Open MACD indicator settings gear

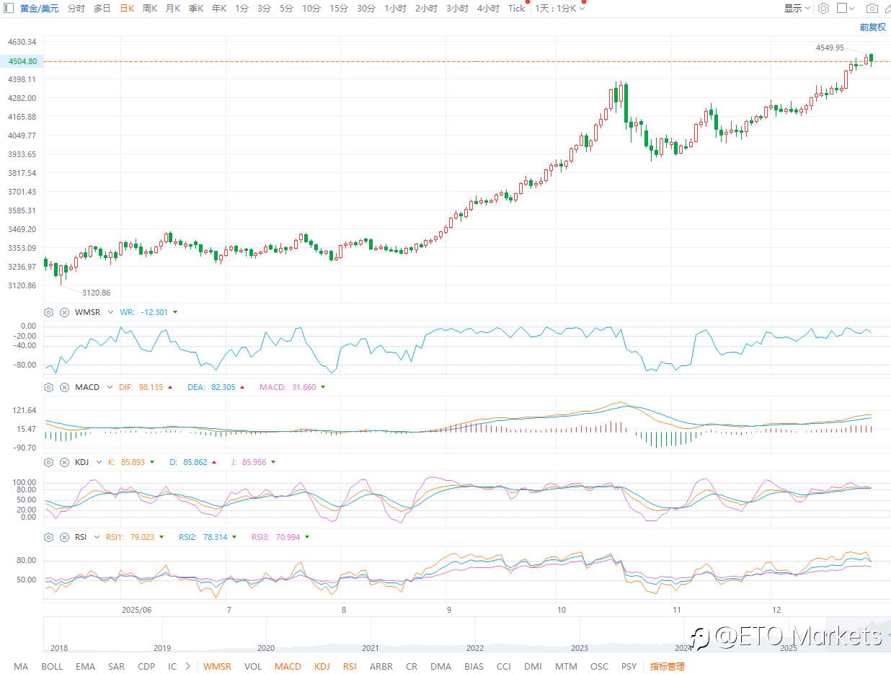(x=48, y=387)
